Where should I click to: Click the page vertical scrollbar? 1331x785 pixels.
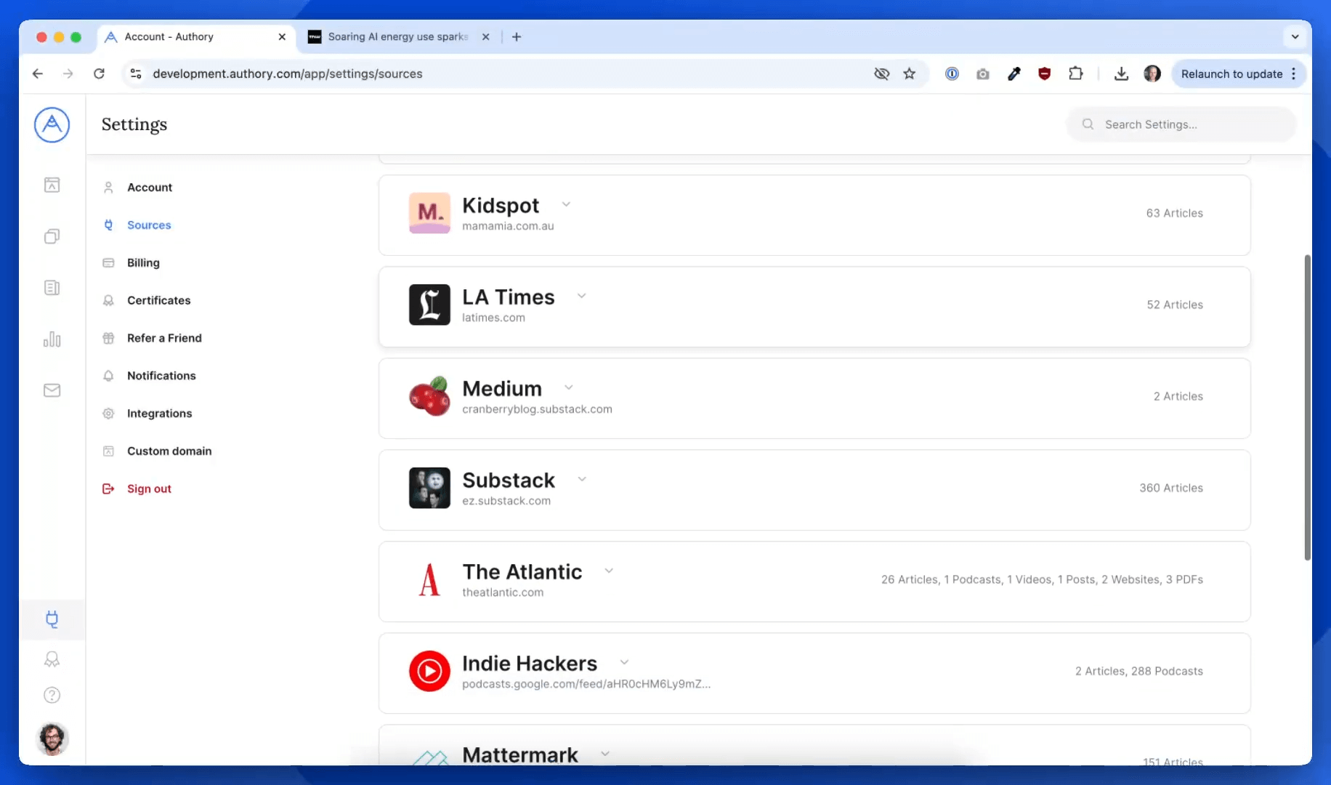coord(1307,407)
